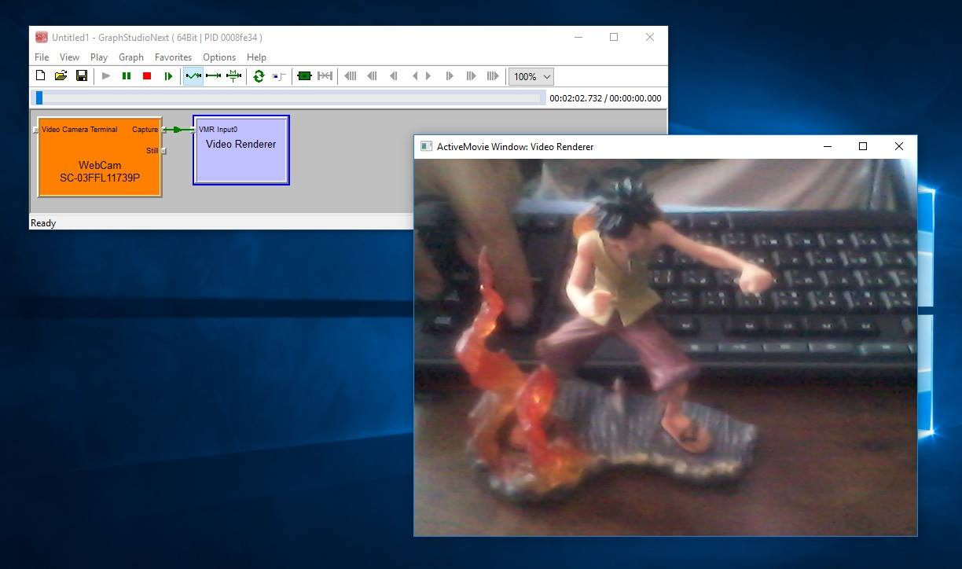Refresh the graph with the green circular arrows
The height and width of the screenshot is (569, 962).
259,76
